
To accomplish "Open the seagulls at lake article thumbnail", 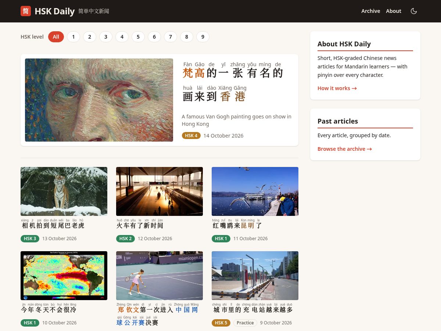I will click(x=255, y=191).
